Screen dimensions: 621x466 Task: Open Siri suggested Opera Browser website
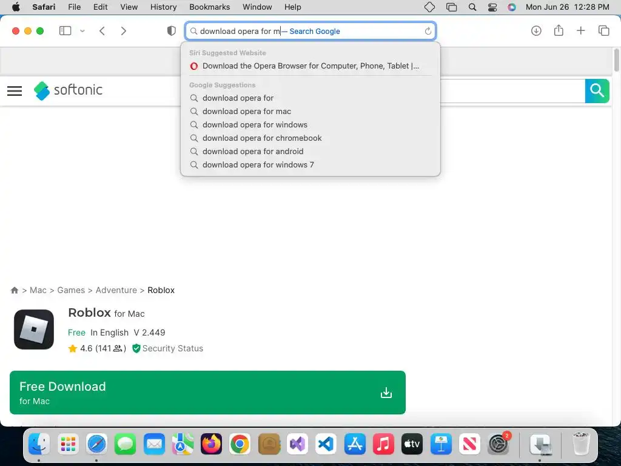pos(310,66)
